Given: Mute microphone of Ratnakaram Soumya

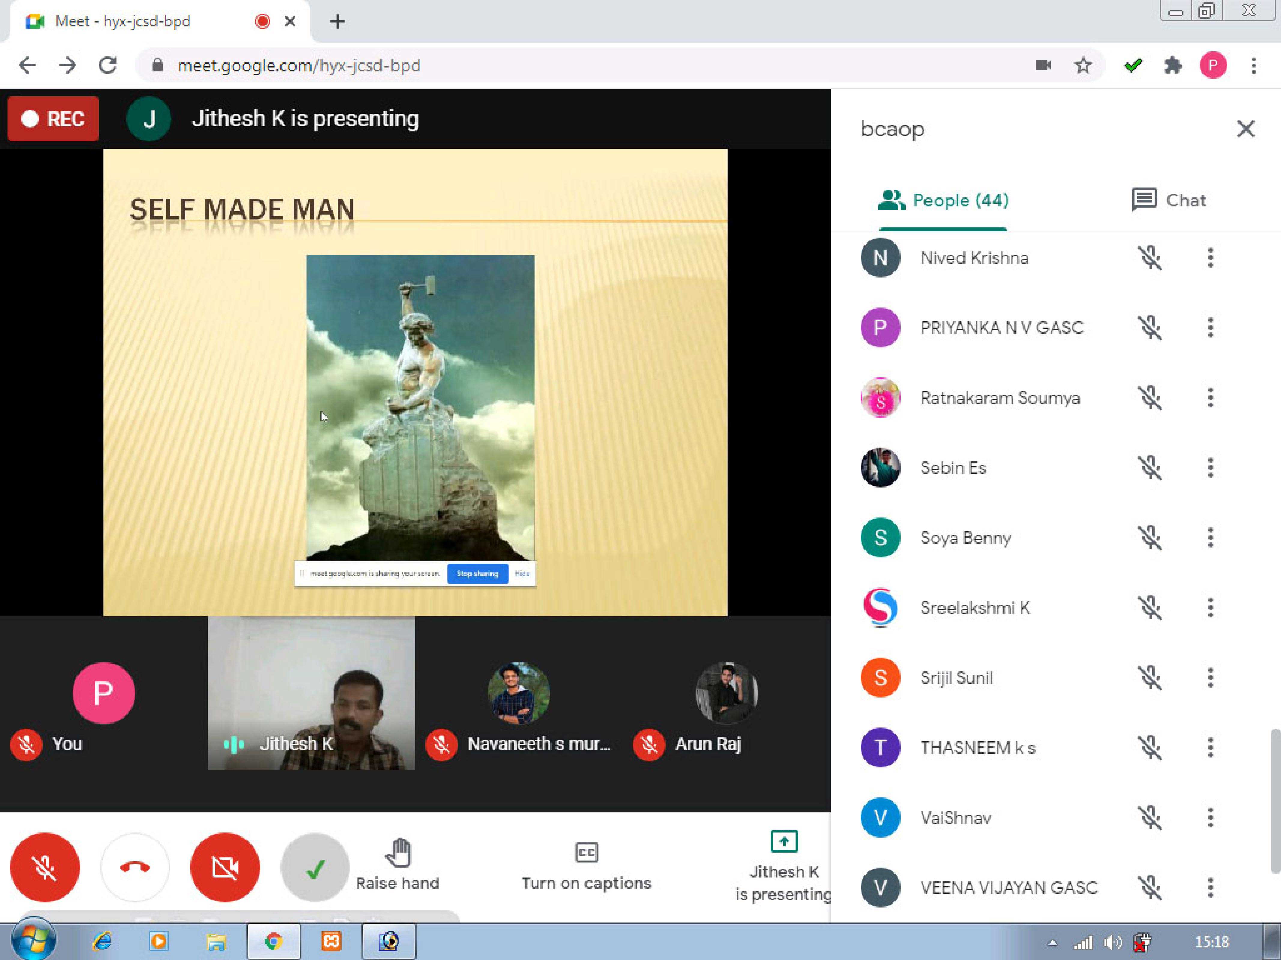Looking at the screenshot, I should tap(1150, 398).
